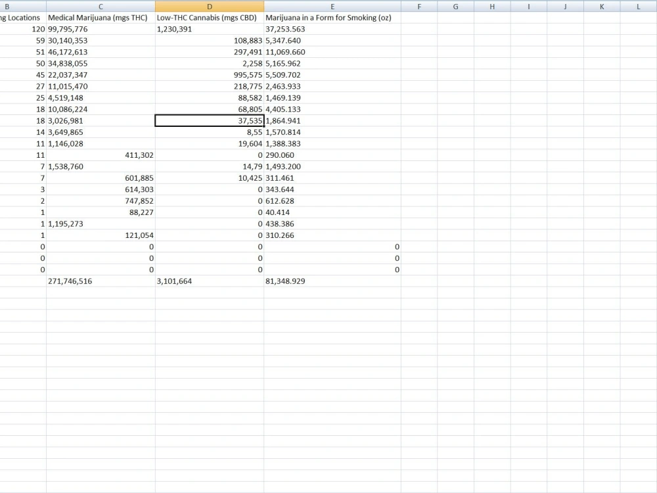Select column C header
Screen dimensions: 657x493
coord(101,7)
